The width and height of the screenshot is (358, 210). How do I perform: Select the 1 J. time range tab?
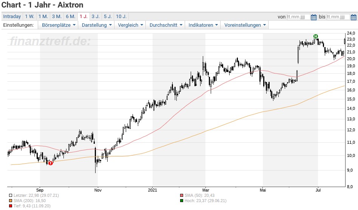[83, 17]
